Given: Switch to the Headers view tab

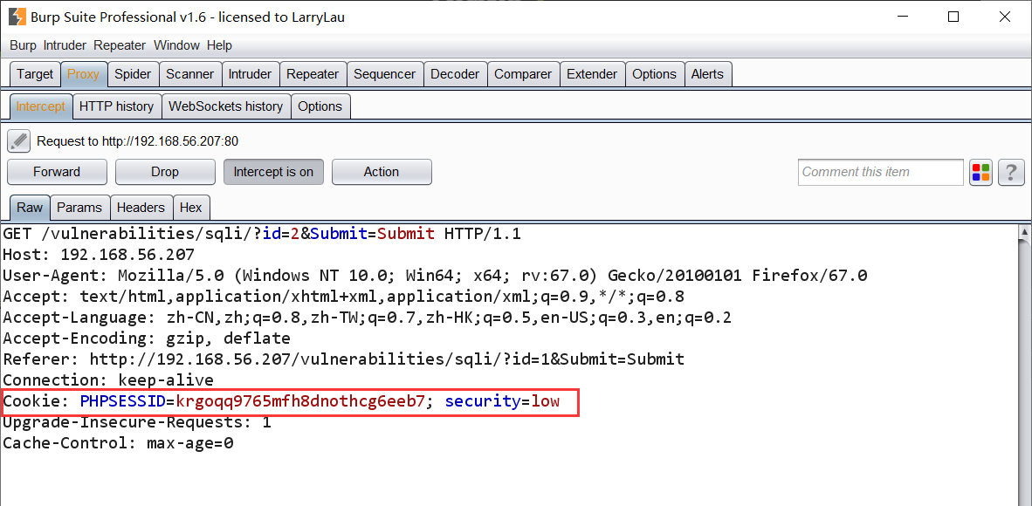Looking at the screenshot, I should click(x=141, y=208).
